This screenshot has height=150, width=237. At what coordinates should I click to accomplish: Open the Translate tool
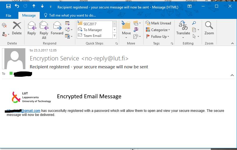[183, 30]
